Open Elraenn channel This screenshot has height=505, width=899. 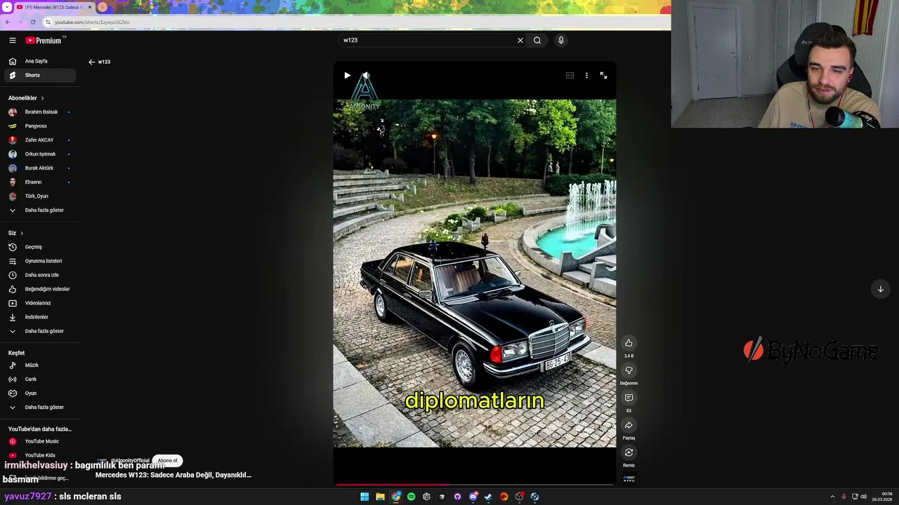(x=40, y=182)
